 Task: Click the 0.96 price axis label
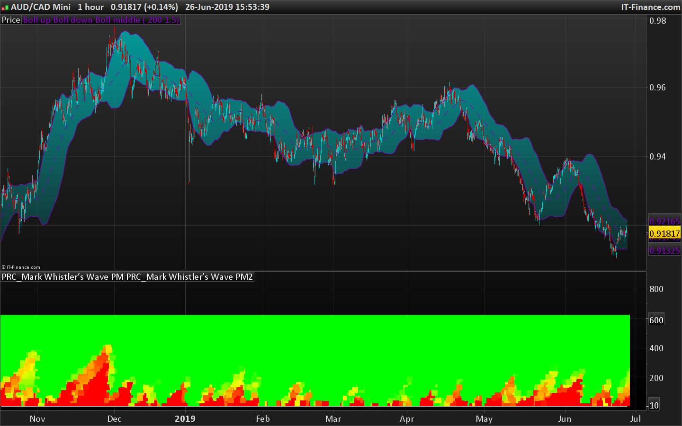tap(657, 88)
